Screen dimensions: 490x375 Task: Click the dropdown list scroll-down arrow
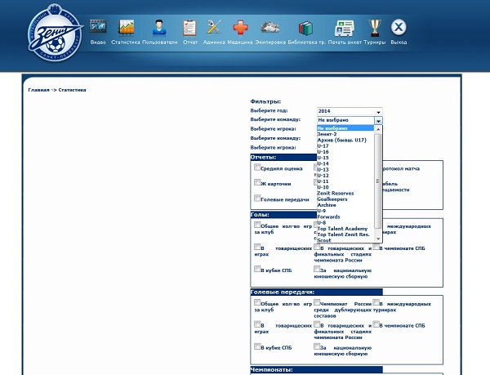(x=378, y=239)
